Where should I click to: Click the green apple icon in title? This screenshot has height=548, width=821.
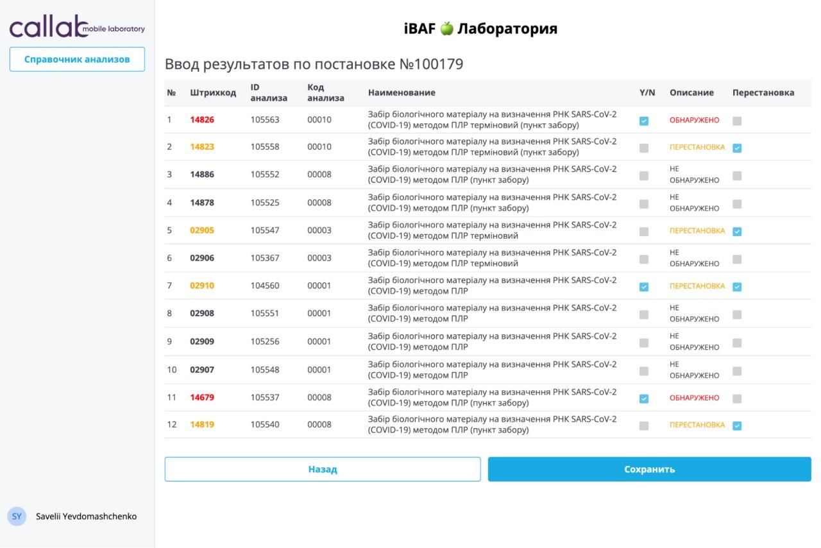[447, 29]
